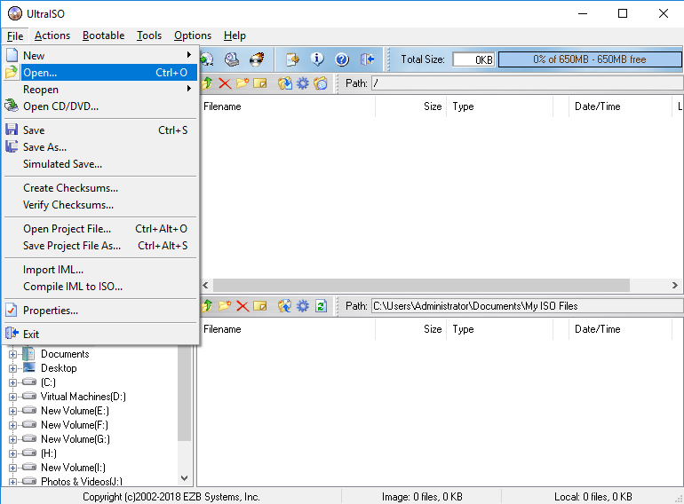Open Properties... from File menu

click(100, 311)
